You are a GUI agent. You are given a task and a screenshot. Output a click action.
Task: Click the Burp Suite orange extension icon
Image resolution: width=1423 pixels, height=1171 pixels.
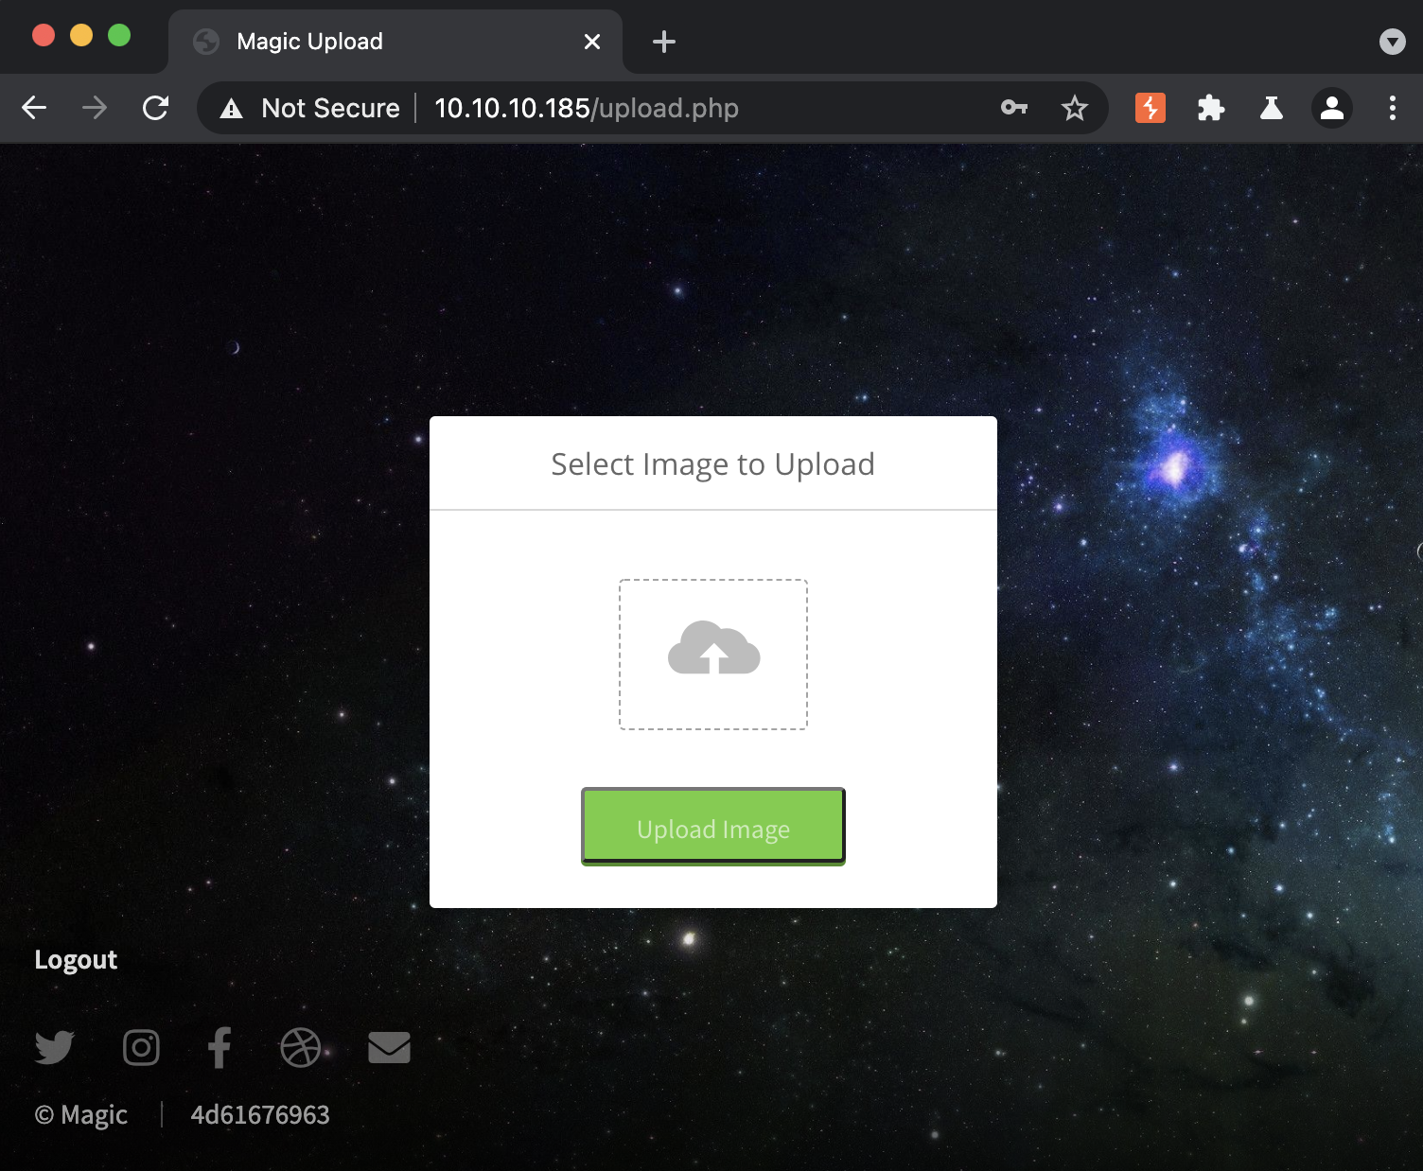click(x=1151, y=109)
